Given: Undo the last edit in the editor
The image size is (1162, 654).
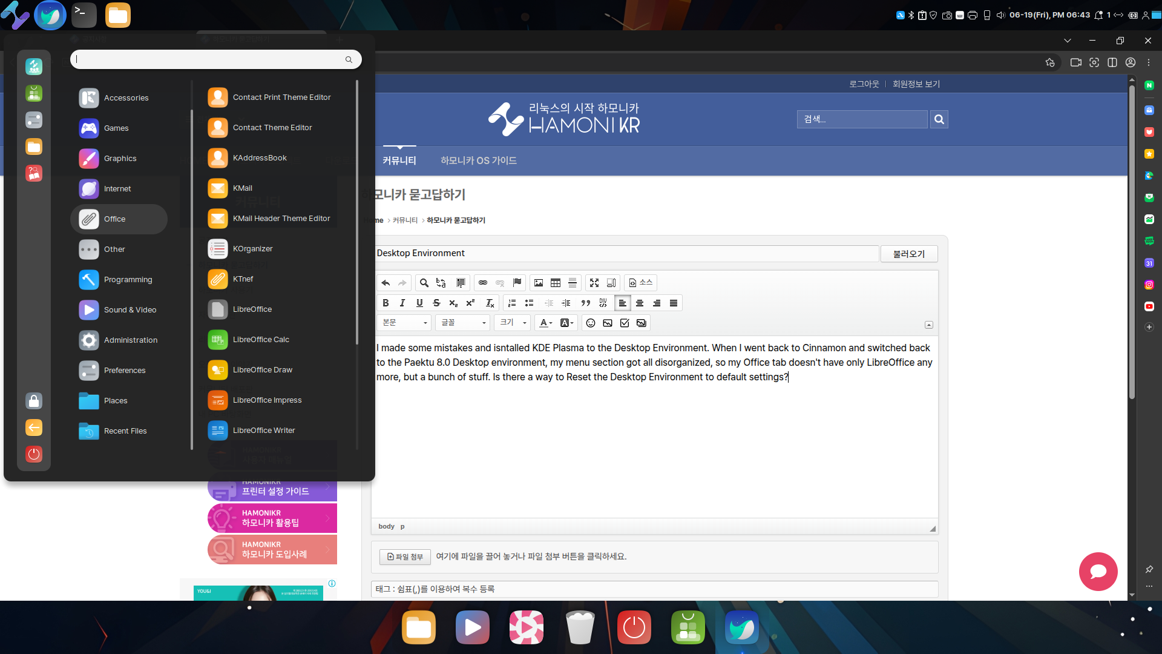Looking at the screenshot, I should tap(386, 283).
